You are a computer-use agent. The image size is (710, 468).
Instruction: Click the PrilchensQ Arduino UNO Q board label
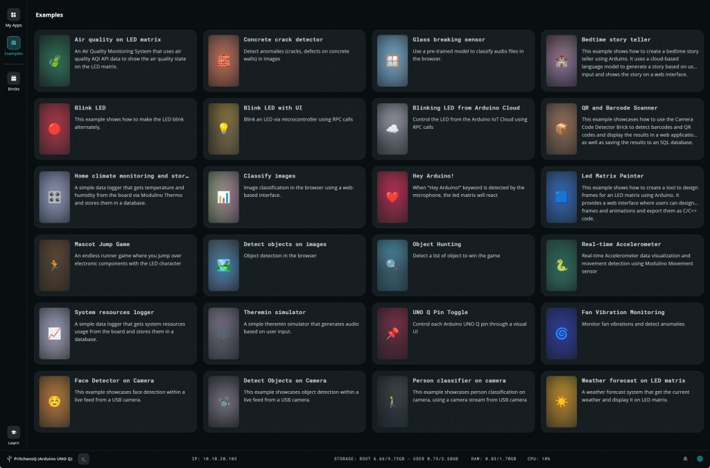click(42, 458)
